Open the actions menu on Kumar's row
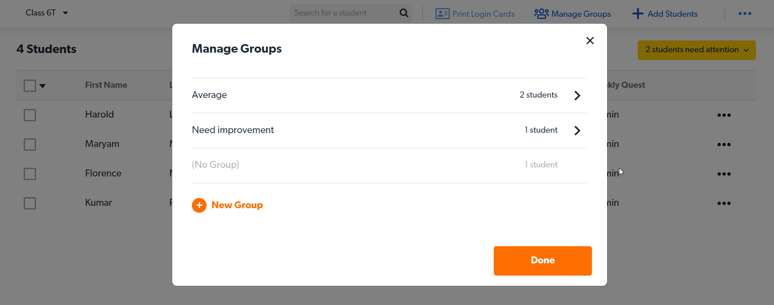 click(724, 203)
